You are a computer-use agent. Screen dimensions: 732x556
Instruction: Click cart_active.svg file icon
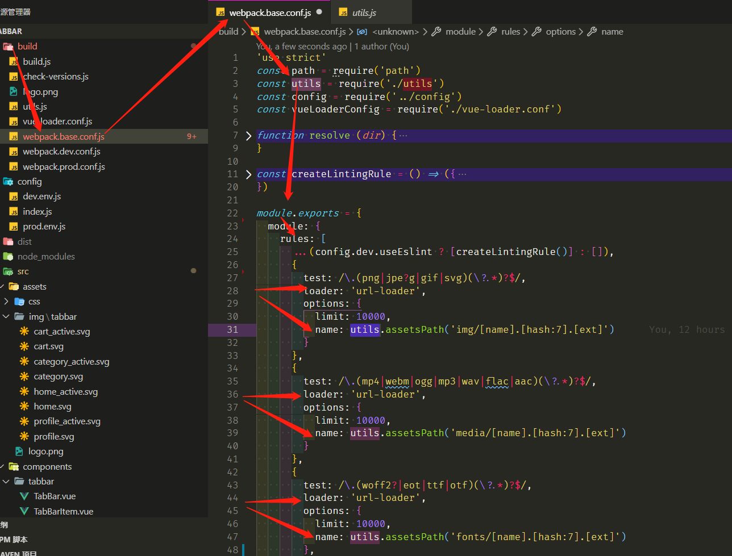(24, 332)
